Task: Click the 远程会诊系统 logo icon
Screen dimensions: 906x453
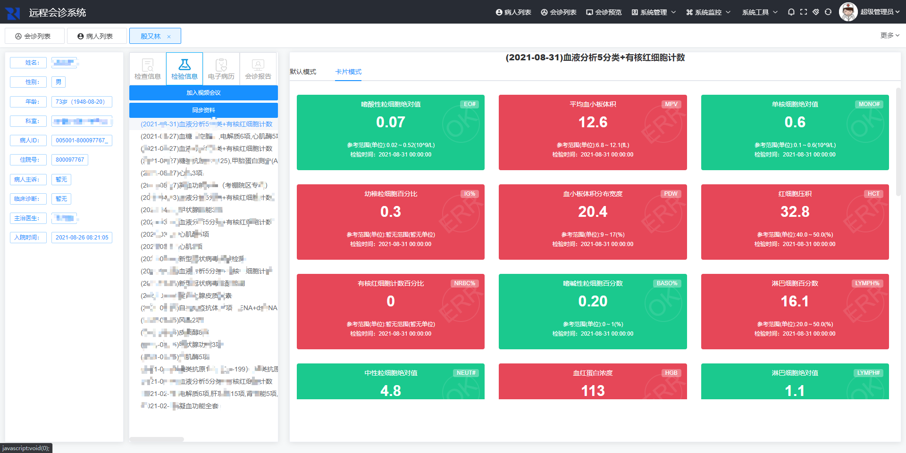Action: (x=12, y=13)
